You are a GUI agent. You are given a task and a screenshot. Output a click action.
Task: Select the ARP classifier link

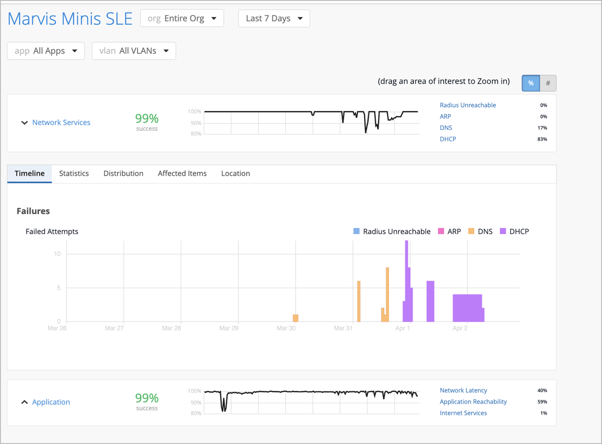pyautogui.click(x=445, y=116)
